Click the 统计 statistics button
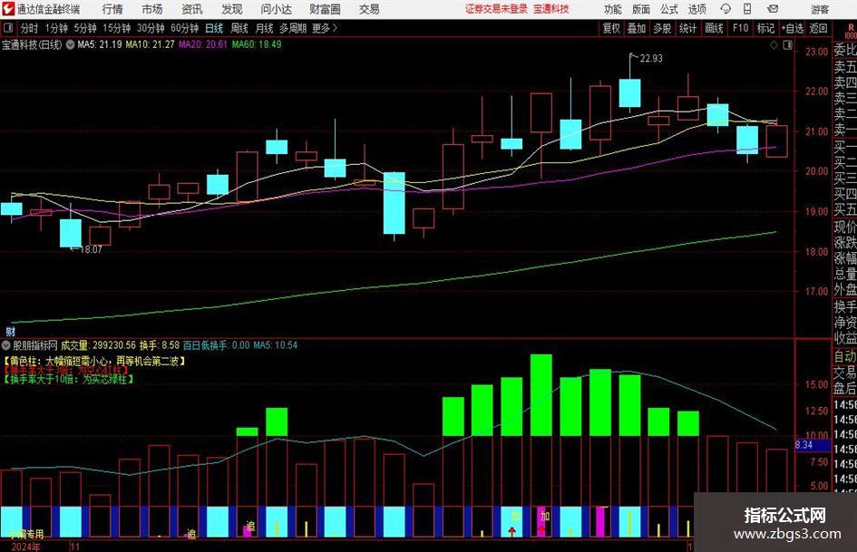857x552 pixels. point(687,28)
